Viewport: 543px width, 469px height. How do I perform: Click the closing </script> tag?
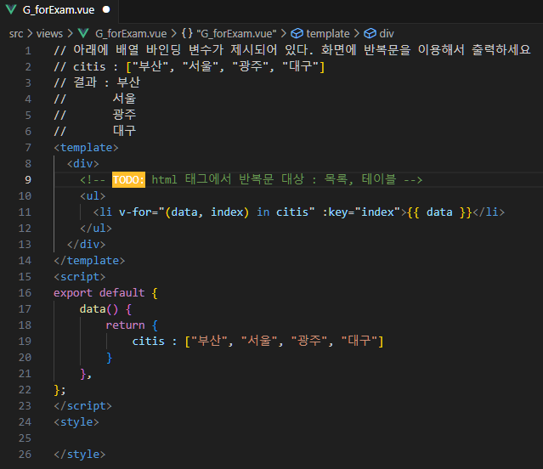pos(82,405)
